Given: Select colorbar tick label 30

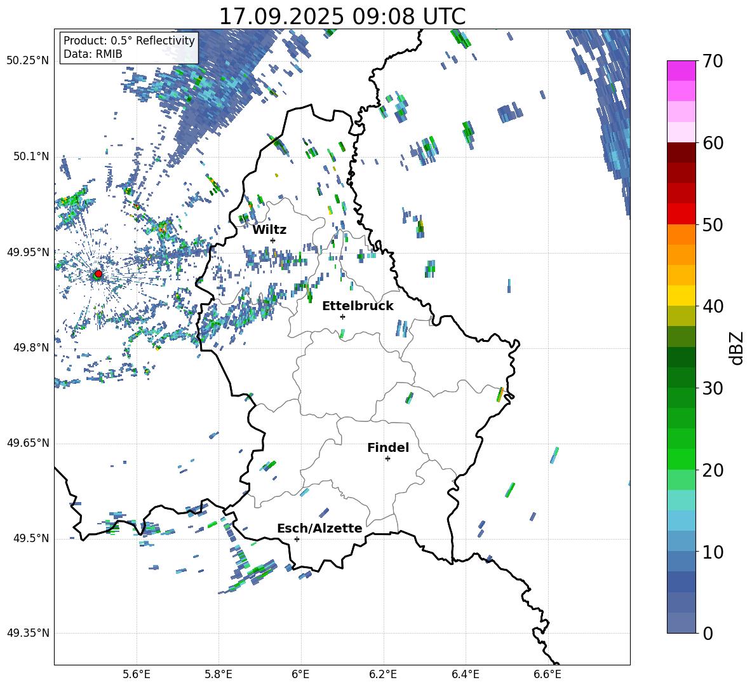Looking at the screenshot, I should coord(713,388).
